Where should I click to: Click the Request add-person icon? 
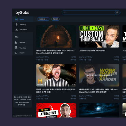[16, 43]
